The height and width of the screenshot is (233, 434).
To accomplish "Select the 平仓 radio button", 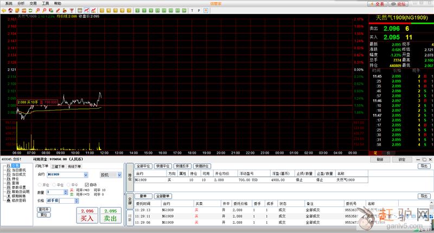I will pyautogui.click(x=54, y=185).
